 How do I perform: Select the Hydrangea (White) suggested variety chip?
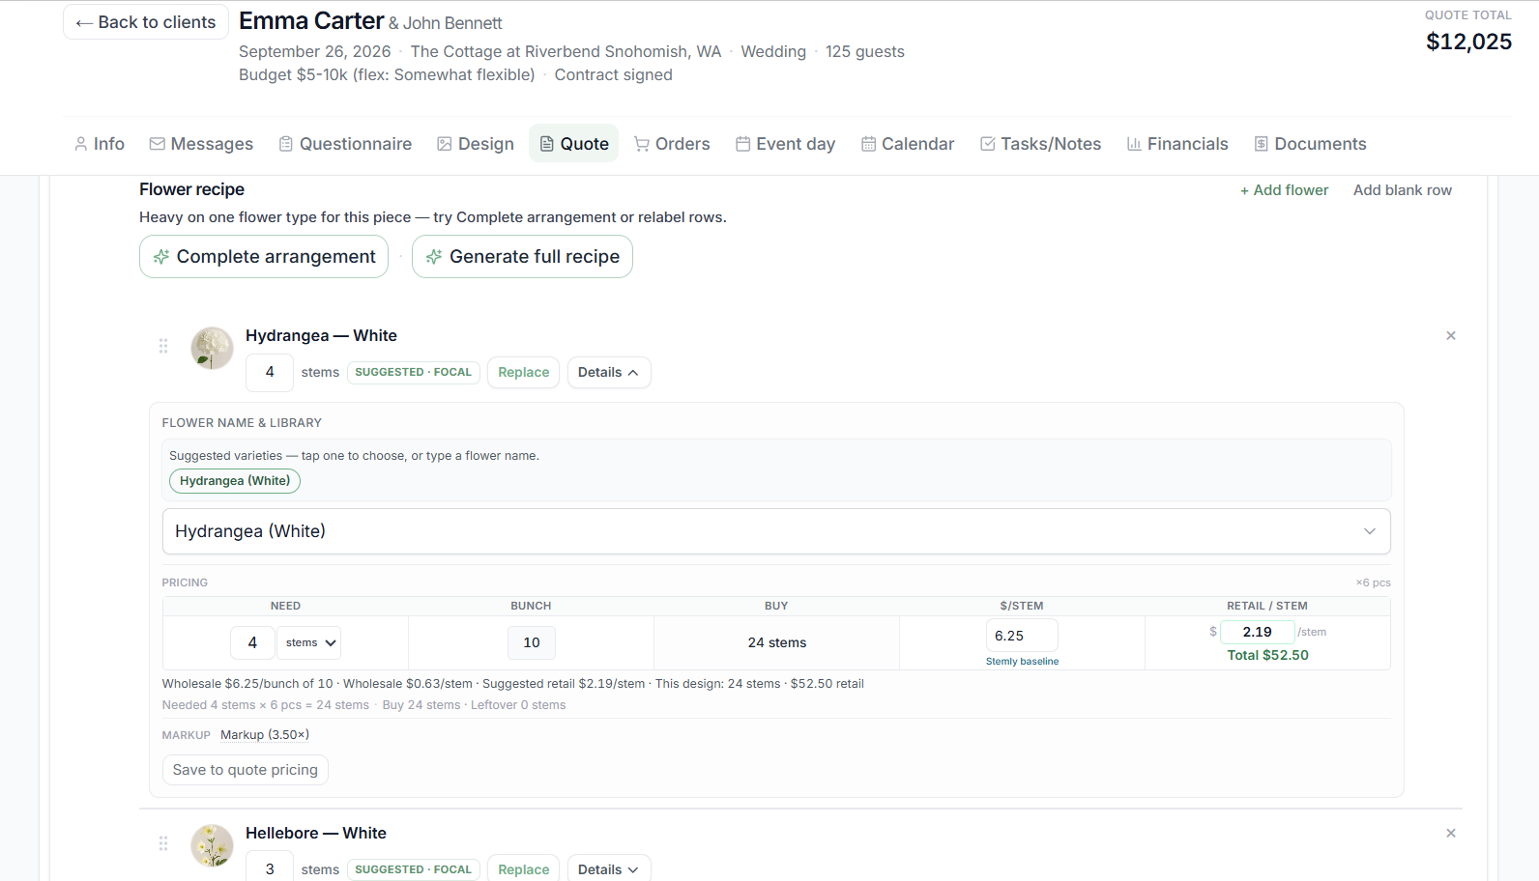235,481
